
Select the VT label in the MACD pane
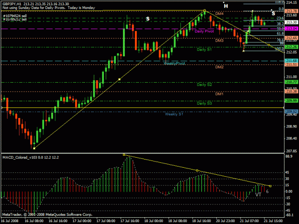click(258, 194)
